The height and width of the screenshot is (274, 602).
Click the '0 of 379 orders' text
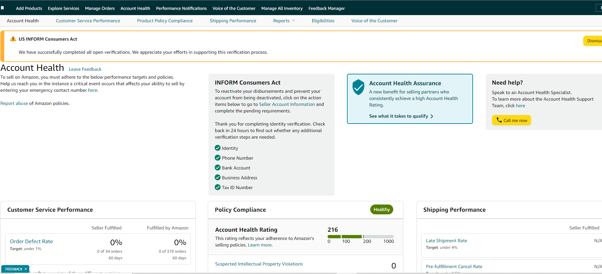coord(172,251)
